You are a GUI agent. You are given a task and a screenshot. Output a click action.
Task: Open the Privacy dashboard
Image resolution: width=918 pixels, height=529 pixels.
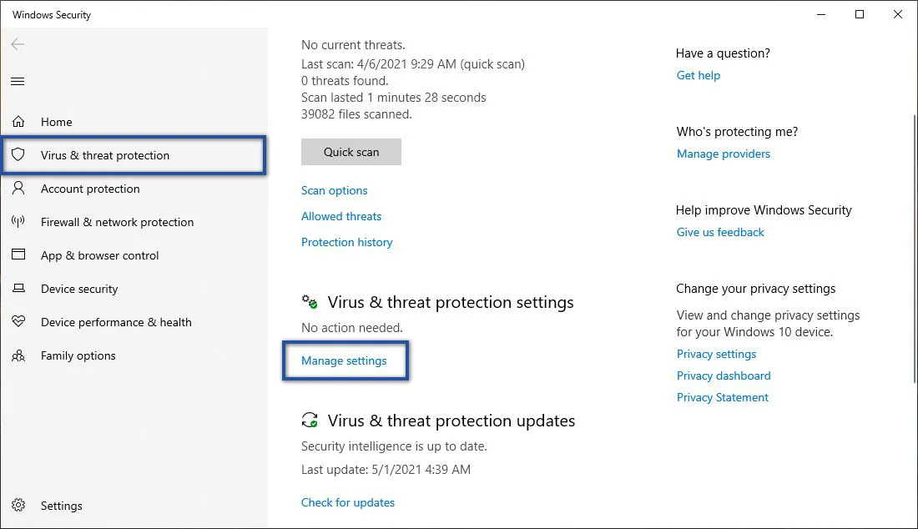pos(723,375)
